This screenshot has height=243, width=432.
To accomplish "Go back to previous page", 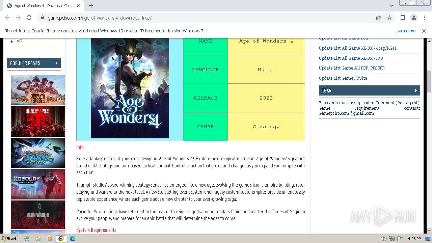I will pyautogui.click(x=7, y=18).
